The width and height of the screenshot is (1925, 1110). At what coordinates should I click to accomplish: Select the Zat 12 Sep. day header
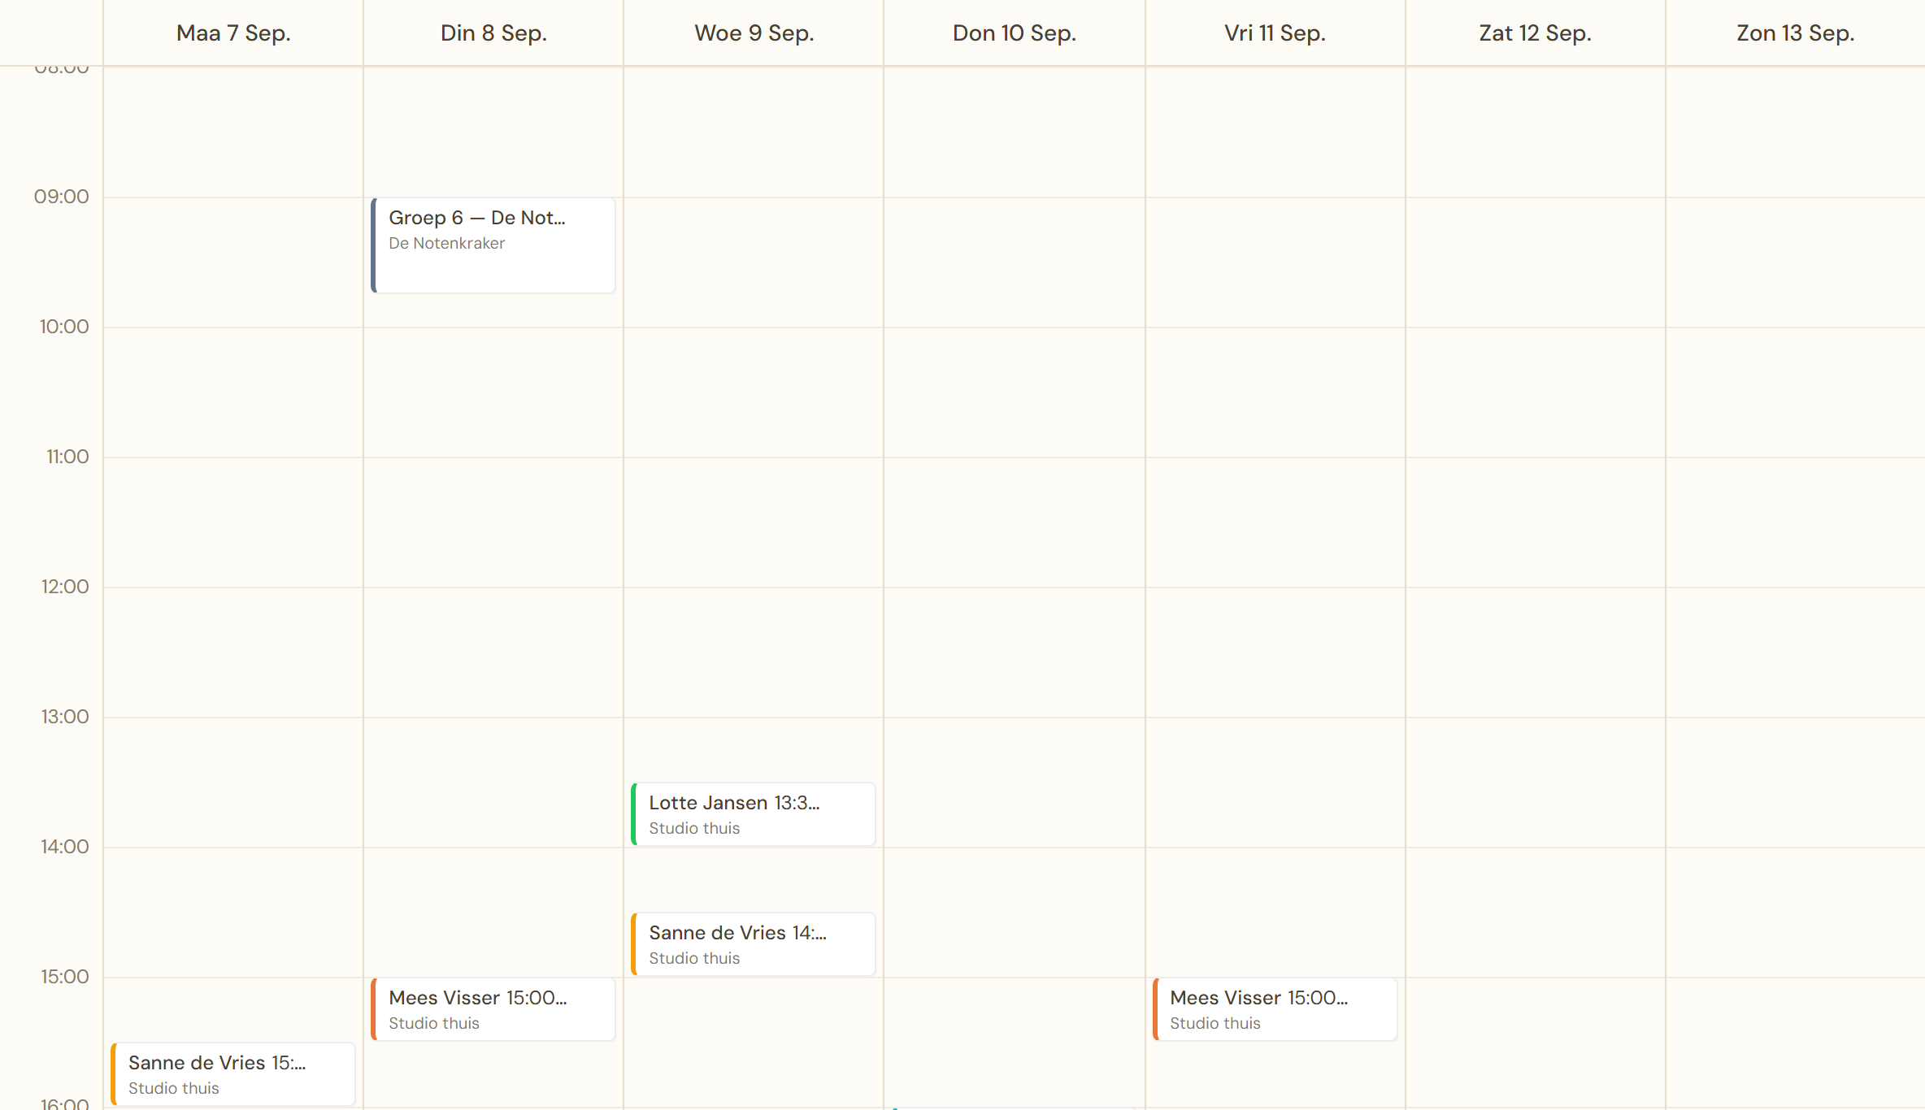click(x=1535, y=33)
